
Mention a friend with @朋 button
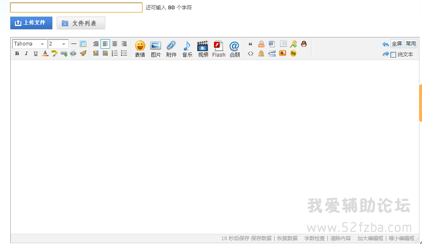tap(234, 49)
